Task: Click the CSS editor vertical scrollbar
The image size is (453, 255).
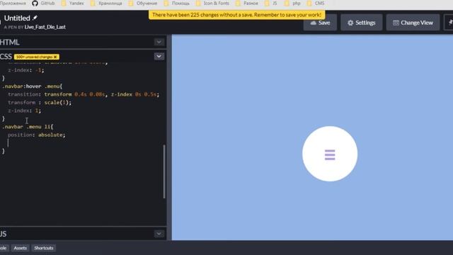Action: click(164, 171)
